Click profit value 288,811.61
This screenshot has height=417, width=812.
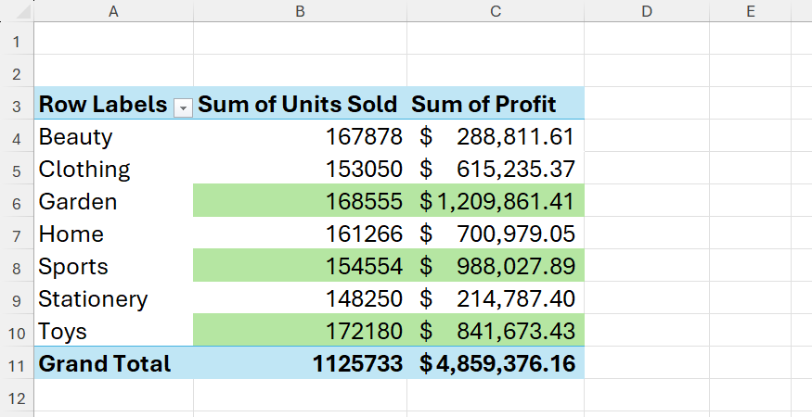tap(515, 137)
